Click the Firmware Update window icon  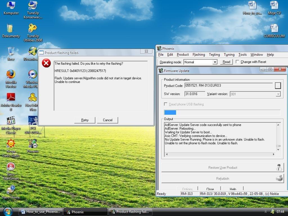[x=161, y=71]
